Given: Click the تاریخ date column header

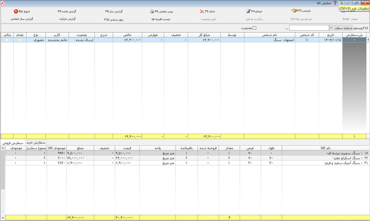Looking at the screenshot, I should (x=330, y=35).
